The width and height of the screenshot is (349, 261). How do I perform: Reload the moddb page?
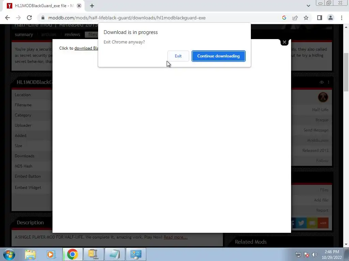(x=29, y=18)
